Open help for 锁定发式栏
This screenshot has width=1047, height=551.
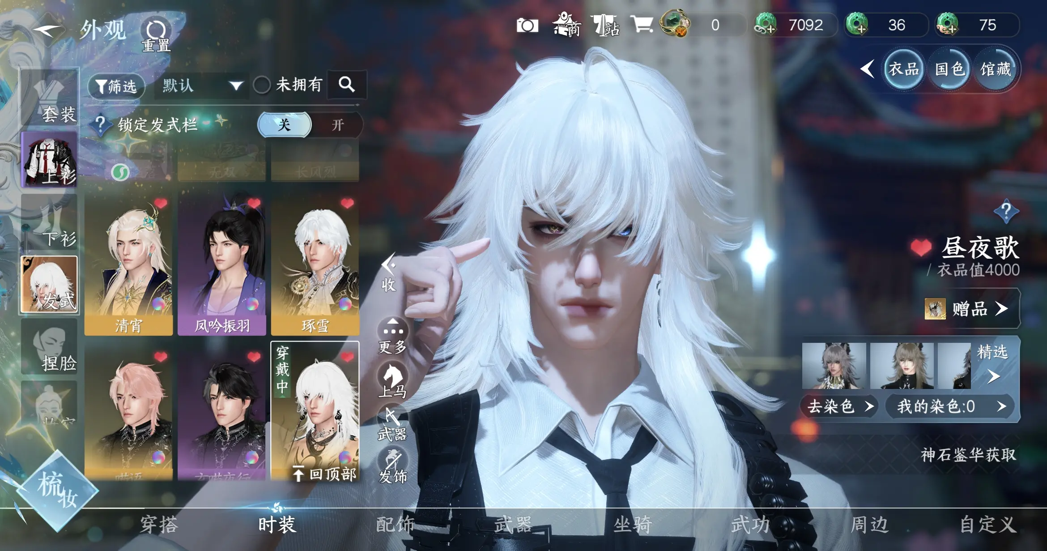101,125
